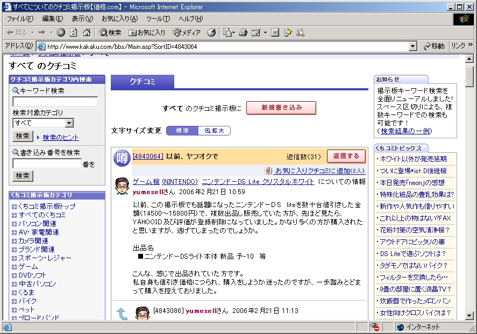Click the 検索 button under keyword search

click(x=23, y=136)
